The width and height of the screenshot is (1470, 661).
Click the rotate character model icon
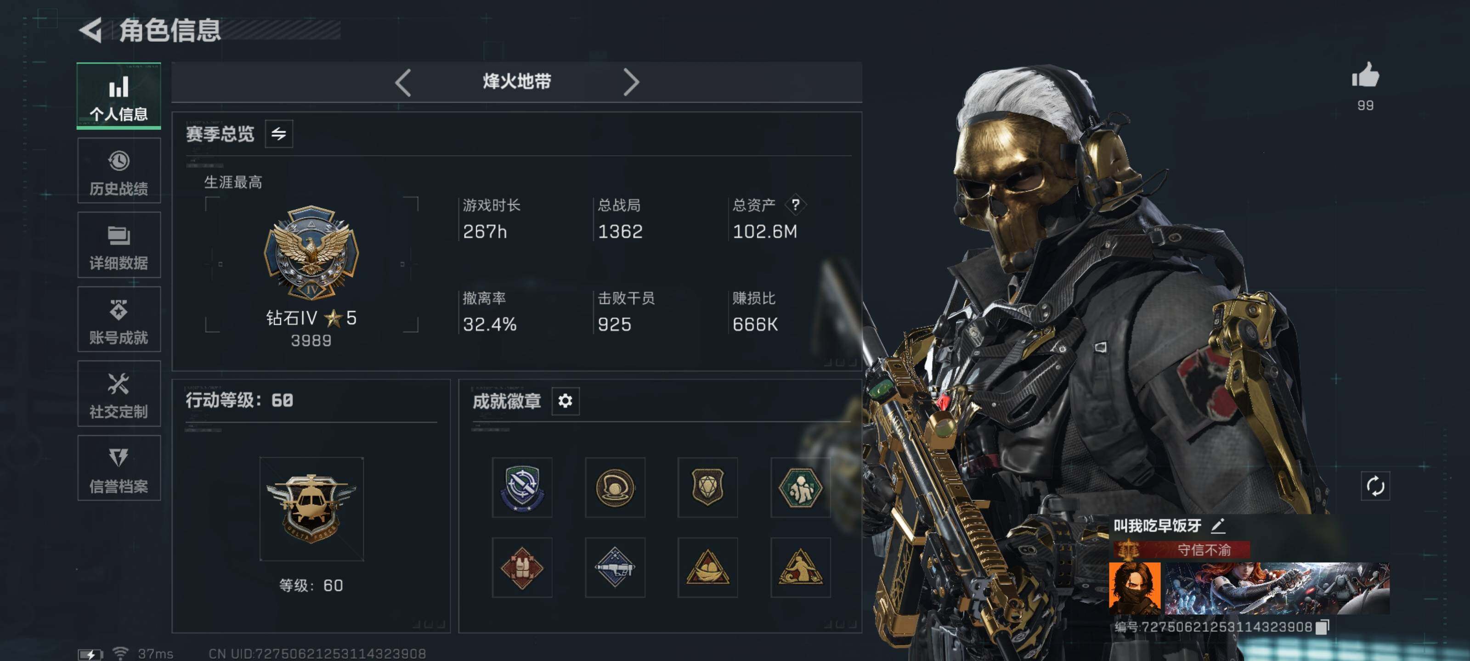[1375, 486]
